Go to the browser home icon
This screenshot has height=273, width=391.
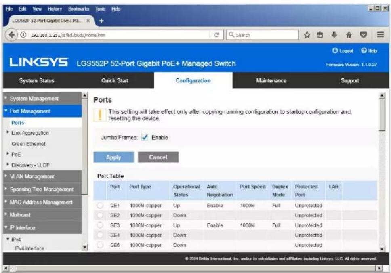349,35
